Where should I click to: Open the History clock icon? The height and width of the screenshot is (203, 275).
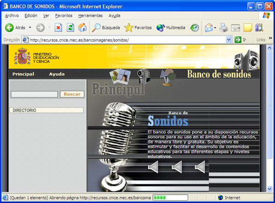pyautogui.click(x=194, y=27)
